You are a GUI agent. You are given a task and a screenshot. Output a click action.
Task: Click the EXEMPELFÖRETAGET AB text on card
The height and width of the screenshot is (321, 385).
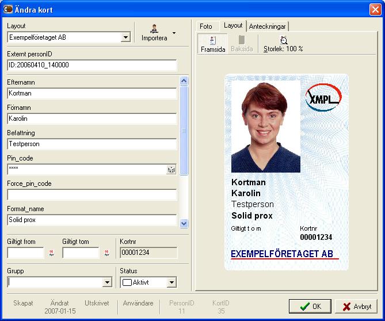pyautogui.click(x=282, y=254)
